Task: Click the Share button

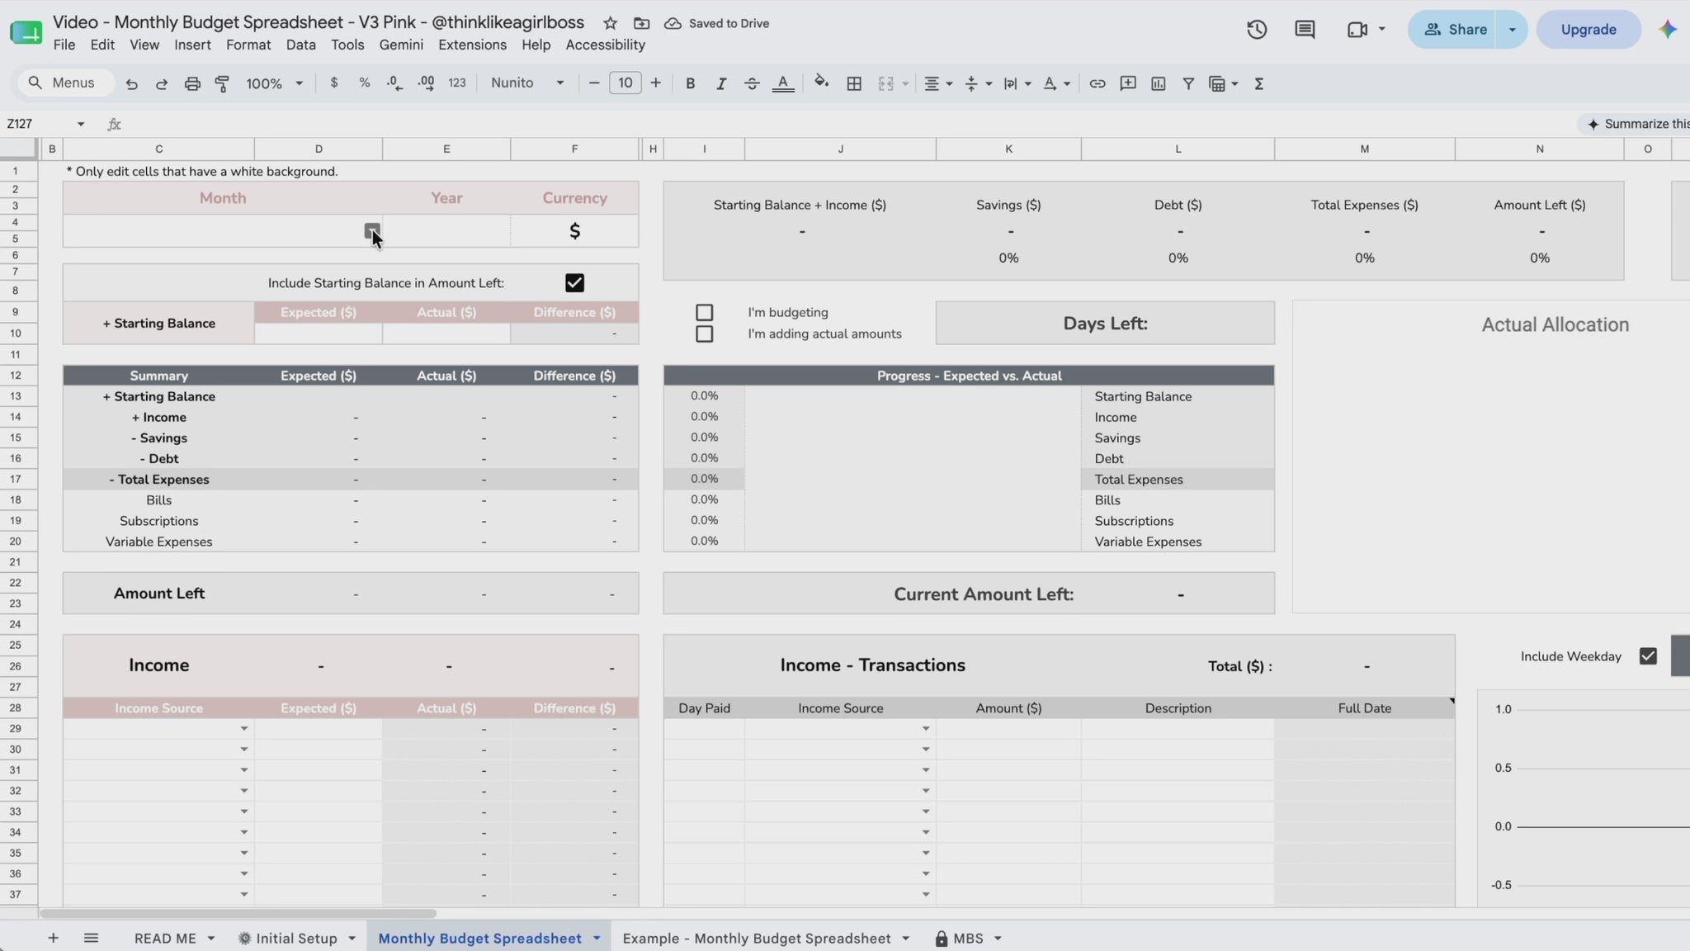Action: click(x=1454, y=30)
